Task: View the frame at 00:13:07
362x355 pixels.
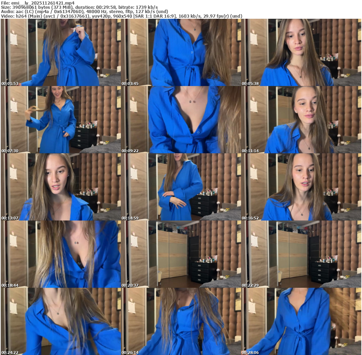Action: [x=61, y=187]
